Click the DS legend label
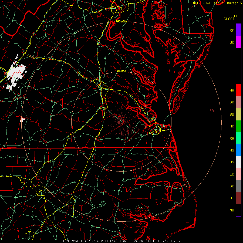The width and height of the screenshot is (243, 243). (232, 162)
